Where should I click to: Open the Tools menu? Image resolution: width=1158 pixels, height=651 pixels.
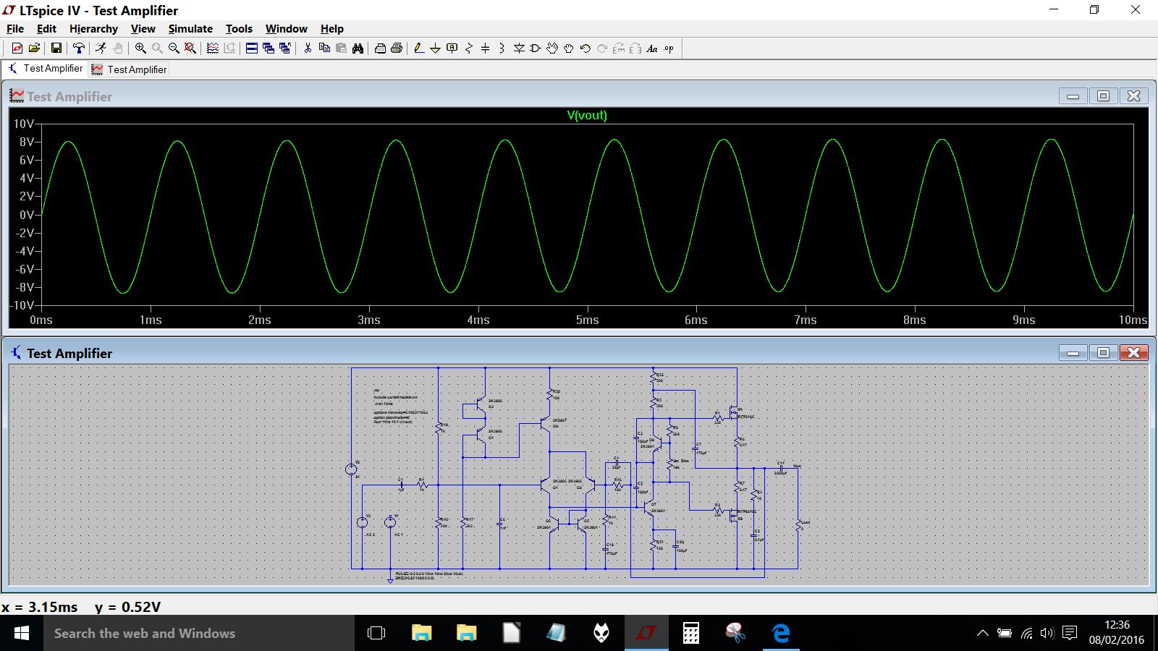click(239, 29)
